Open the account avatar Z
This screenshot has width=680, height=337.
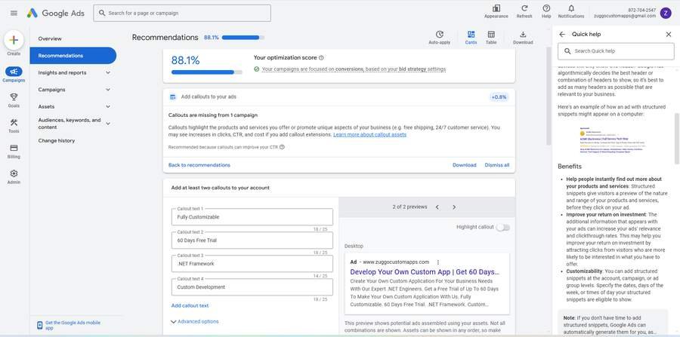pyautogui.click(x=666, y=13)
